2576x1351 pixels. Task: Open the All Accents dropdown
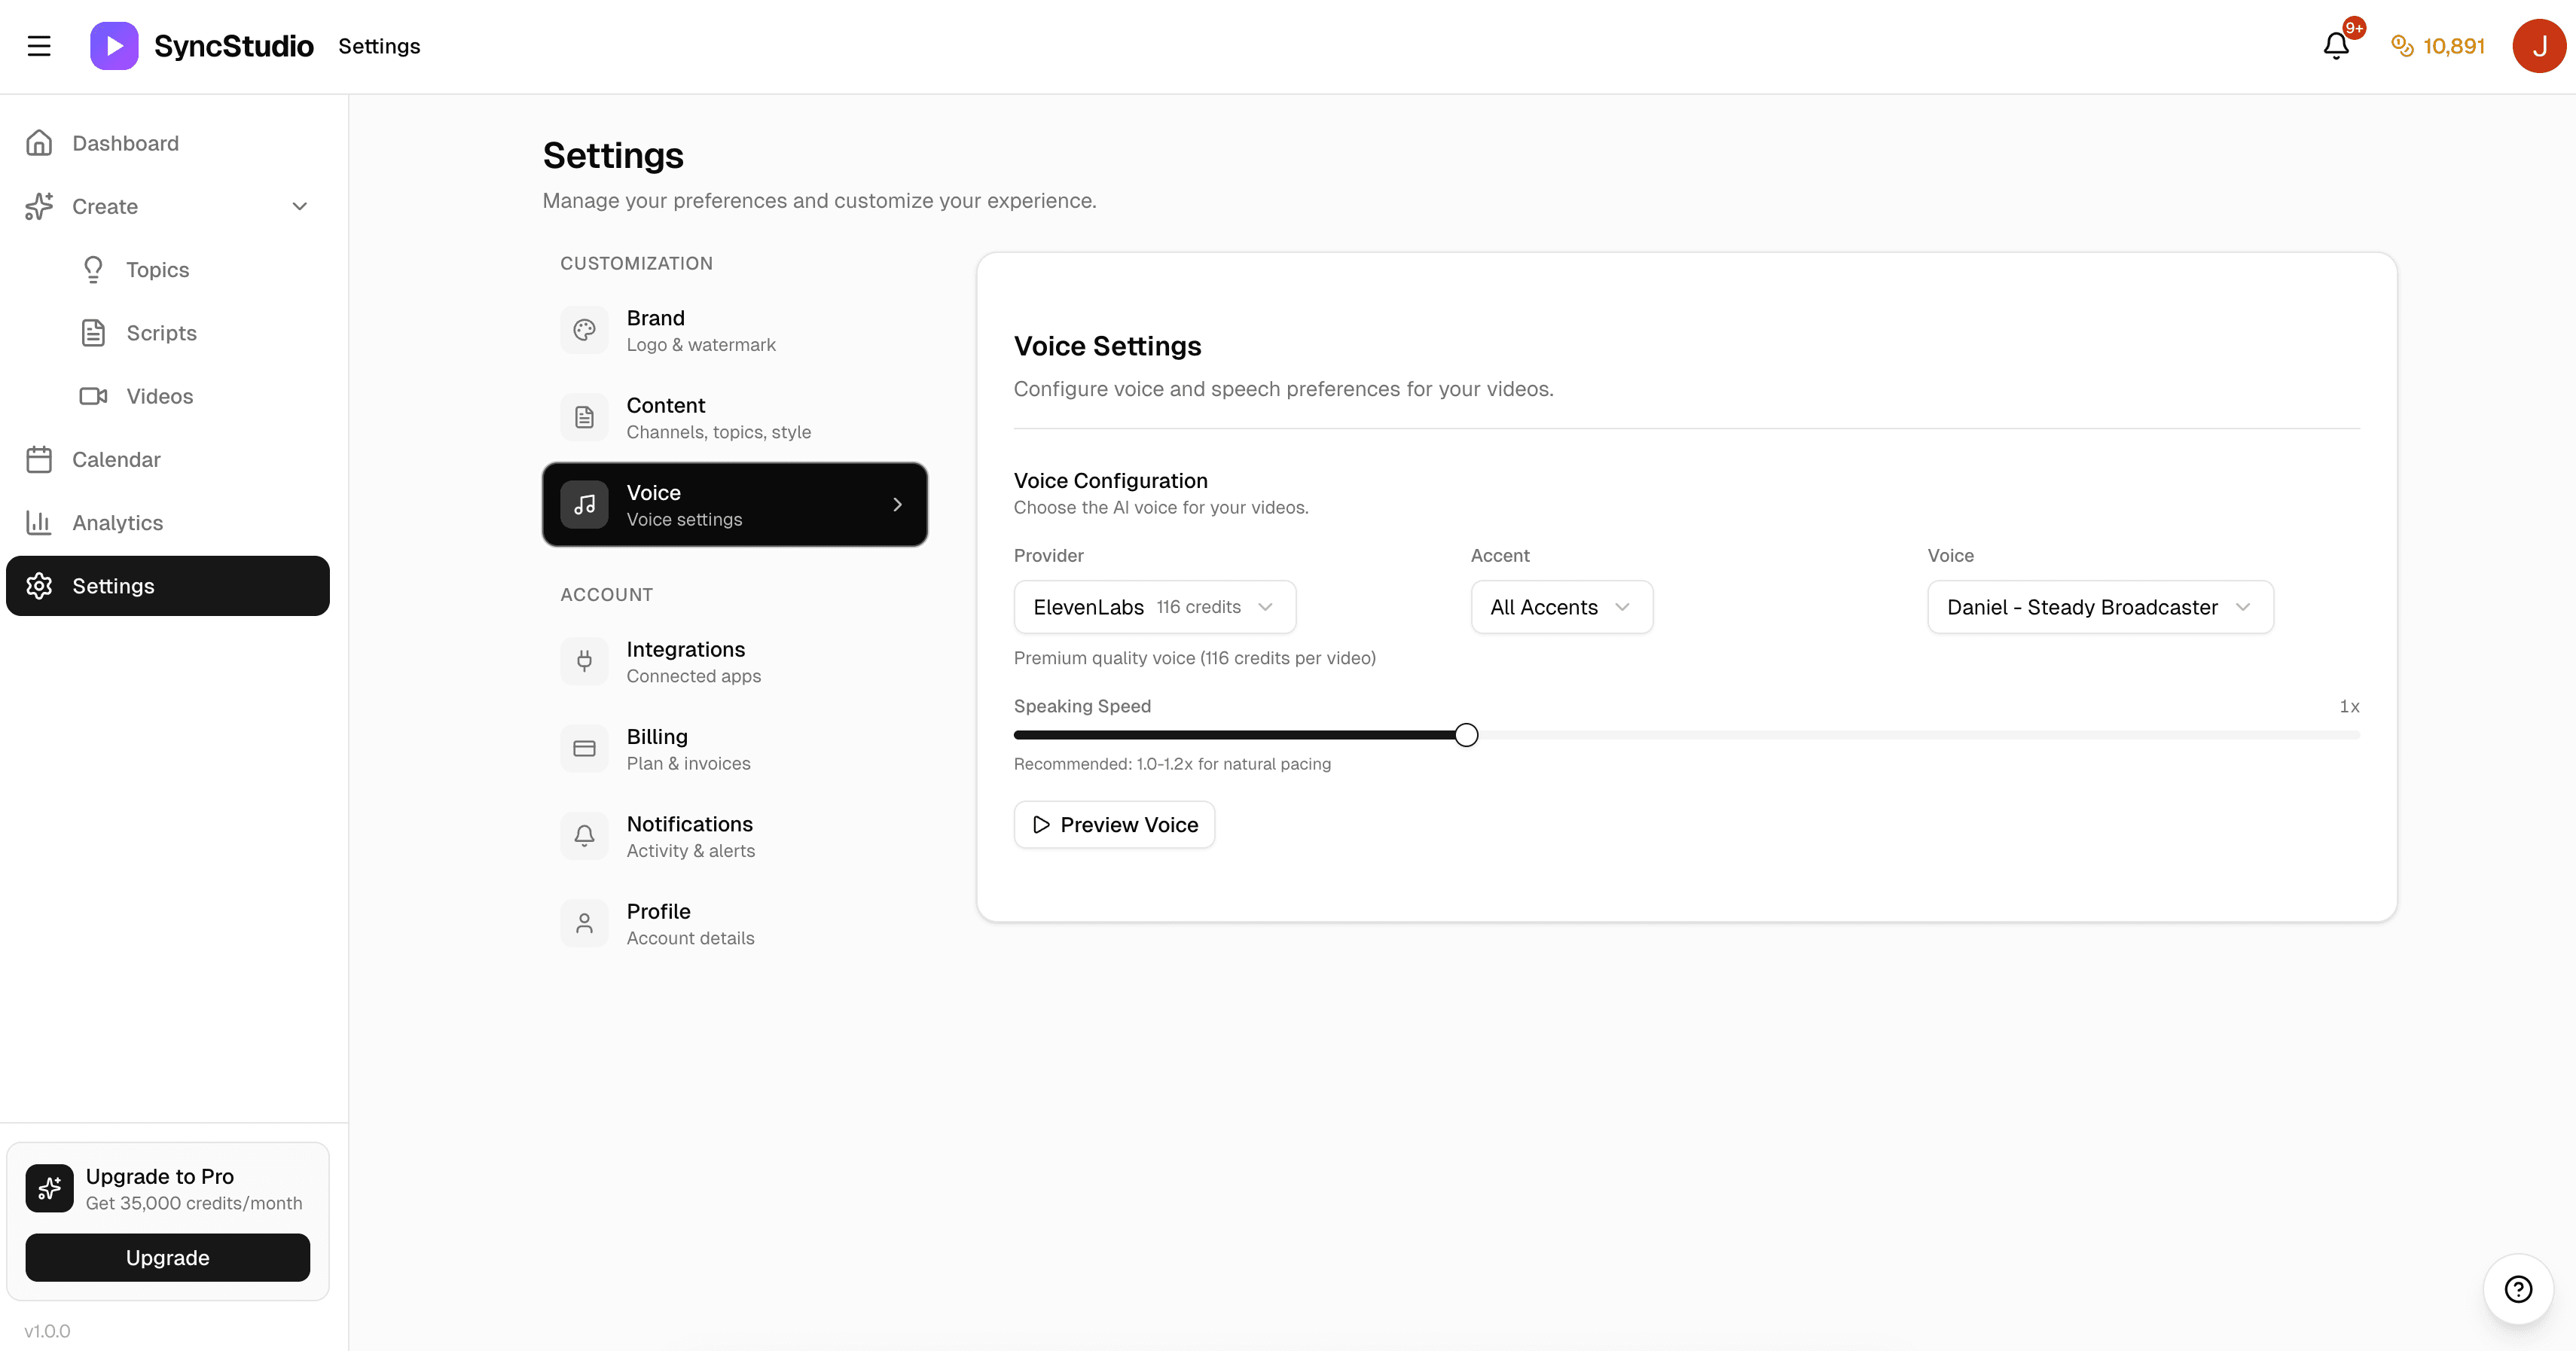tap(1560, 607)
